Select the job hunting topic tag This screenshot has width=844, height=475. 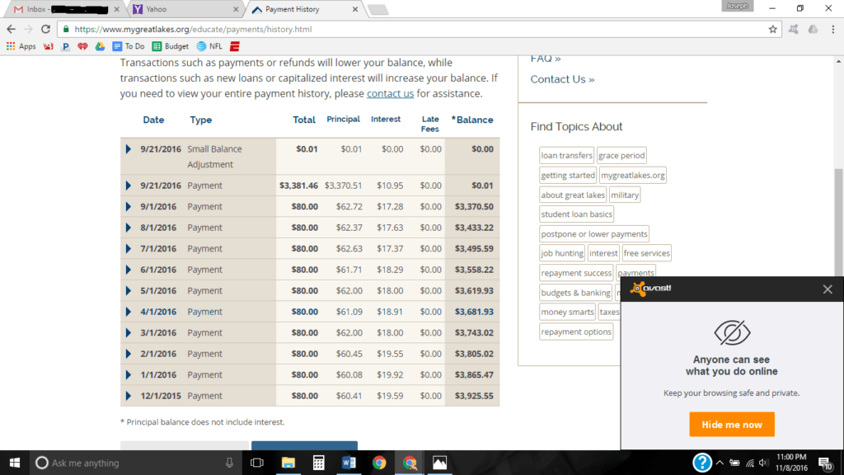[x=561, y=252]
